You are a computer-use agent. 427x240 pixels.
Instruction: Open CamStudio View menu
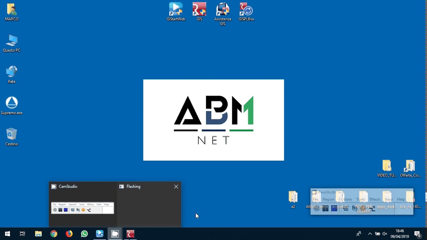[389, 199]
